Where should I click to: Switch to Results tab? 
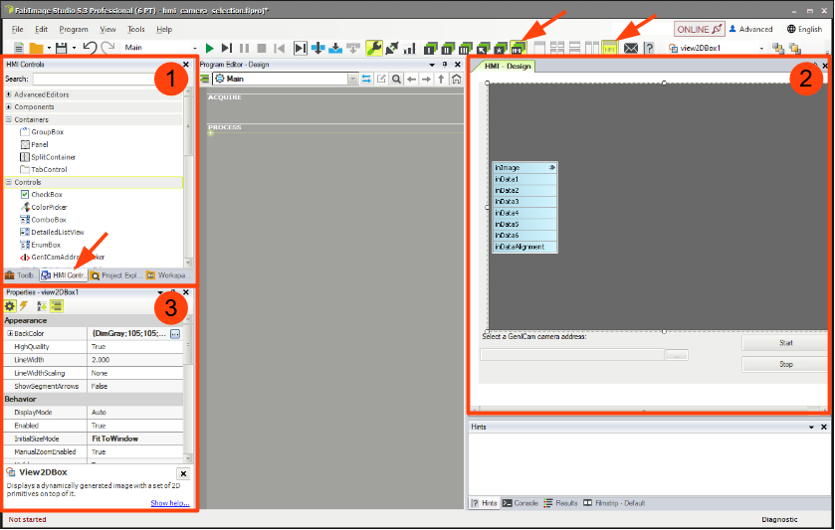pos(560,503)
